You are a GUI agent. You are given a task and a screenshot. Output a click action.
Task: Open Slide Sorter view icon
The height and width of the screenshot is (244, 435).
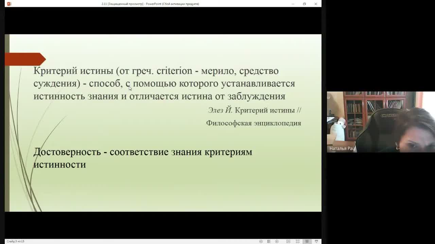click(298, 241)
